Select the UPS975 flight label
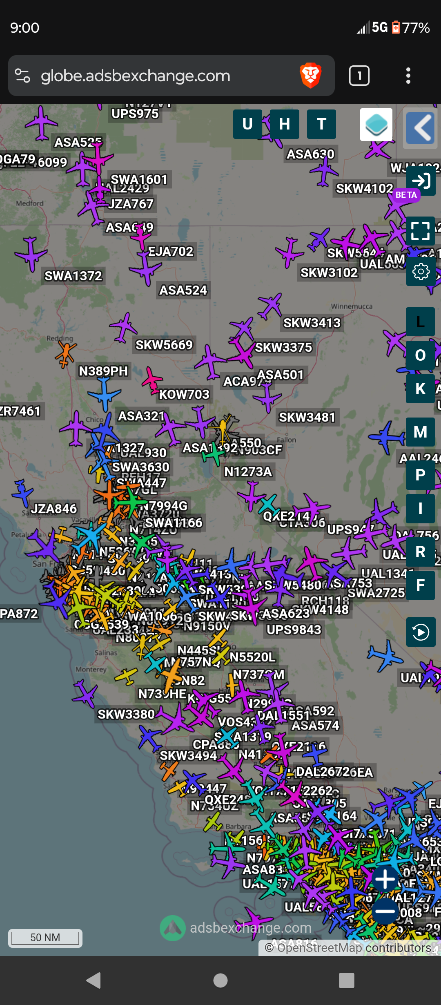The height and width of the screenshot is (1005, 441). coord(135,114)
